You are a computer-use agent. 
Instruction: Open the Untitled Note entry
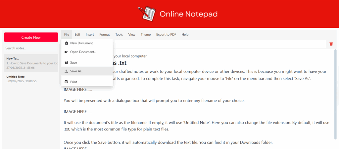[x=31, y=79]
